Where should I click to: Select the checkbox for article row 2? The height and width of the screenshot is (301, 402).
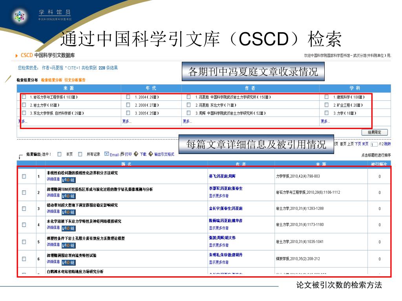coord(24,192)
